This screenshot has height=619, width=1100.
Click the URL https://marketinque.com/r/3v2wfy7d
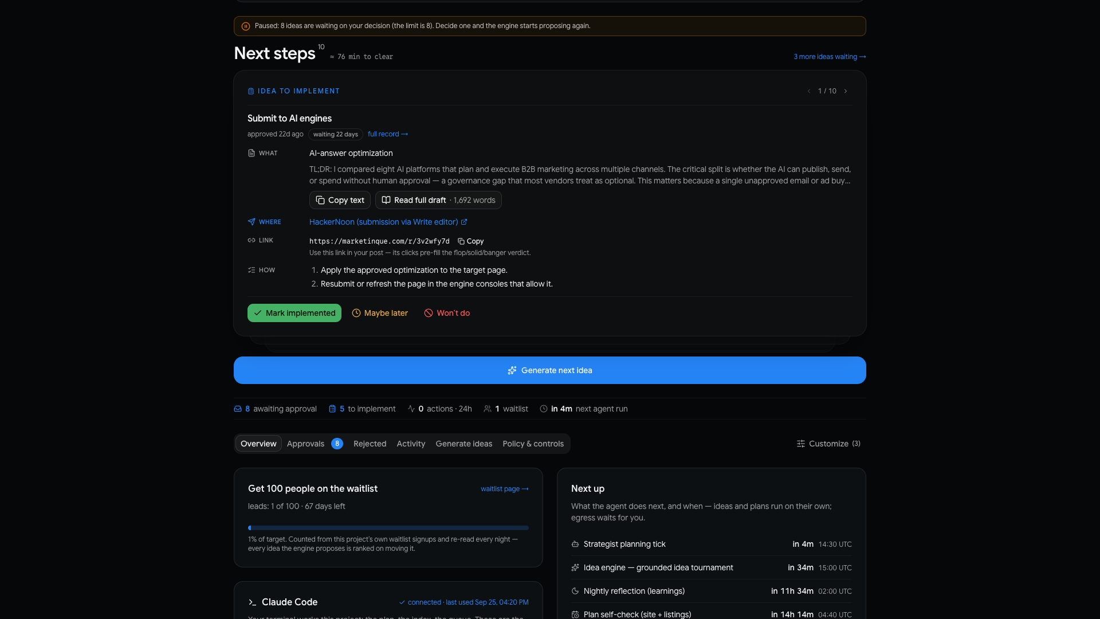[379, 241]
